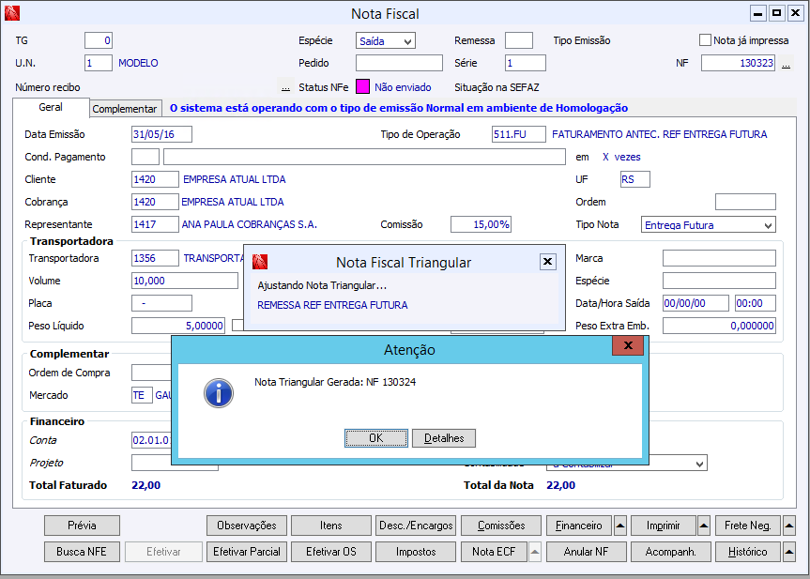Expand arrow next to Imprimir button
Image resolution: width=810 pixels, height=579 pixels.
(x=704, y=526)
